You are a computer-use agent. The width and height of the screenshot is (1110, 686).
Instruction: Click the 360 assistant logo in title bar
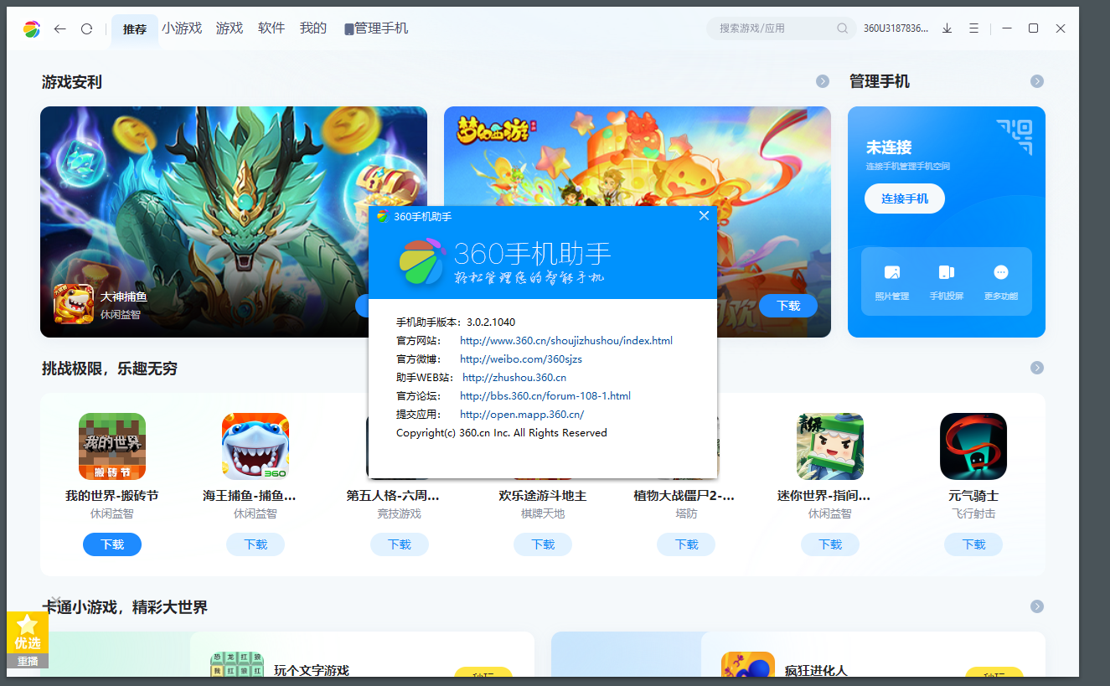(32, 28)
